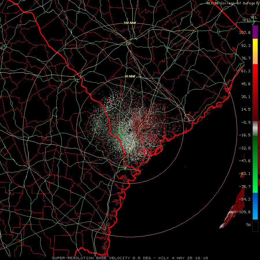This screenshot has height=260, width=260.
Task: Click the 0.5 DEG elevation text in caption
Action: click(x=142, y=258)
